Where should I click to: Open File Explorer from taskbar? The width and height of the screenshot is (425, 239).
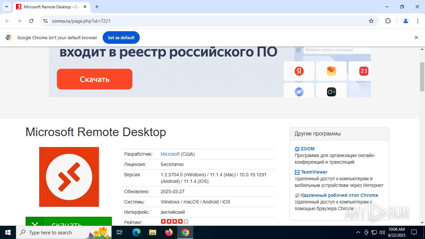tap(152, 232)
